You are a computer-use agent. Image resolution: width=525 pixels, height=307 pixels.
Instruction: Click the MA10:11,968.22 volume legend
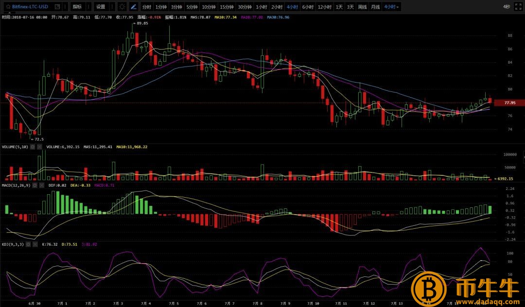(x=132, y=147)
